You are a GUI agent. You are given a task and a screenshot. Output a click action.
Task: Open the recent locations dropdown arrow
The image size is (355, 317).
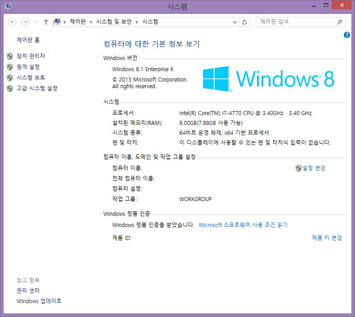tap(36, 22)
